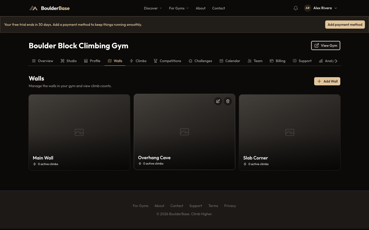Switch to the Studio tab
This screenshot has height=230, width=369.
69,61
